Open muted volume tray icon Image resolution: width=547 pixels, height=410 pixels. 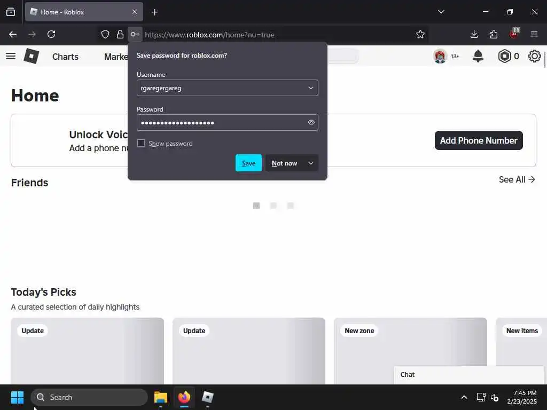pyautogui.click(x=495, y=397)
